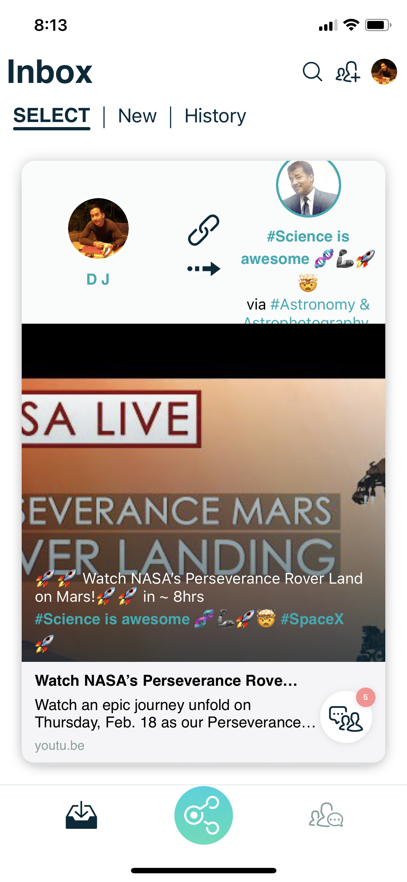Tap the dotted forward arrow icon
Screen dimensions: 407x882
pyautogui.click(x=204, y=269)
